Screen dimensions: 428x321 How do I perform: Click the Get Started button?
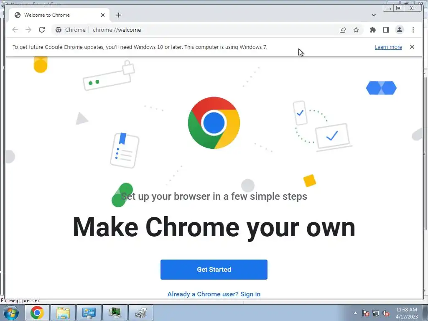click(214, 270)
